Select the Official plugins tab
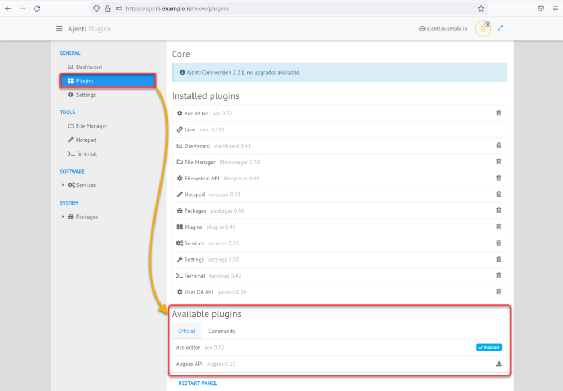 (186, 331)
